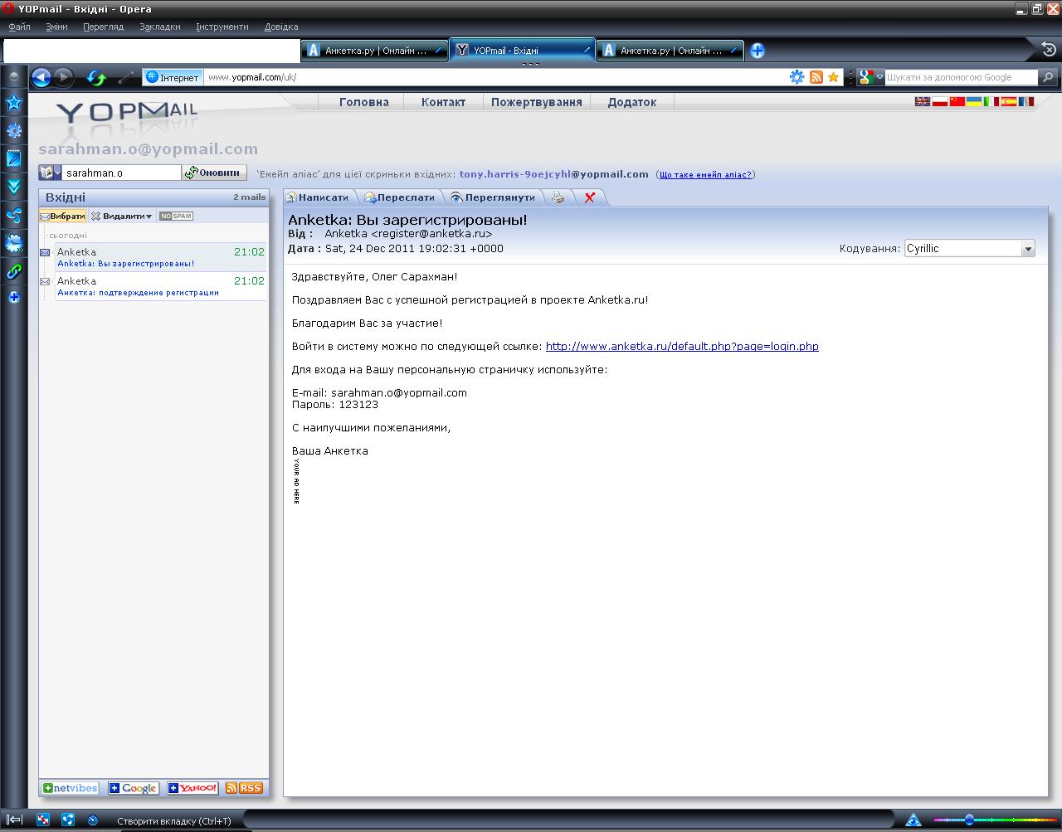Select the YOPmail - Вхідні tab
This screenshot has width=1062, height=832.
click(522, 51)
